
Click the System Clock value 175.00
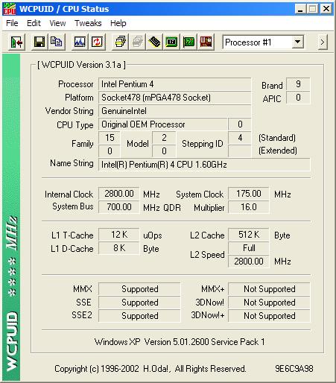tap(248, 194)
